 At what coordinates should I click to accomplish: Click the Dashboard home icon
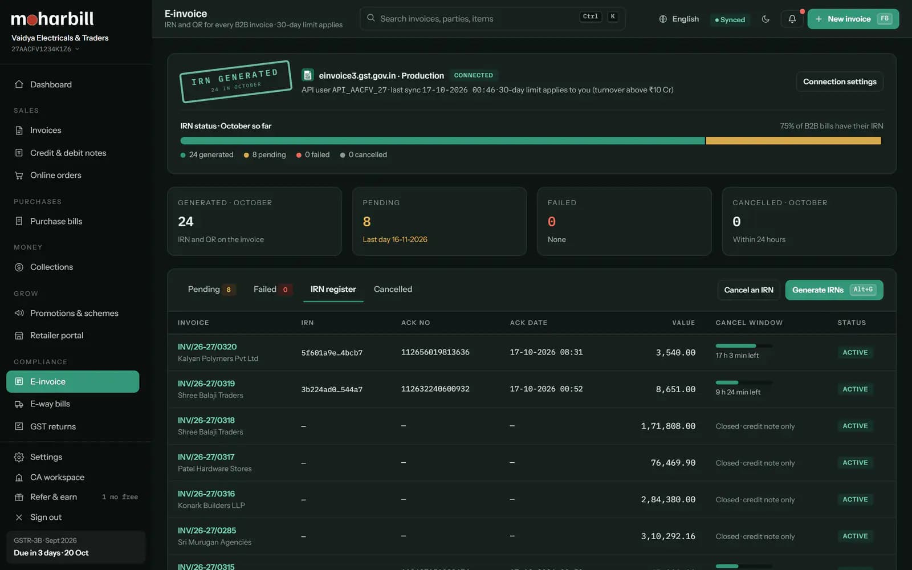pyautogui.click(x=19, y=84)
